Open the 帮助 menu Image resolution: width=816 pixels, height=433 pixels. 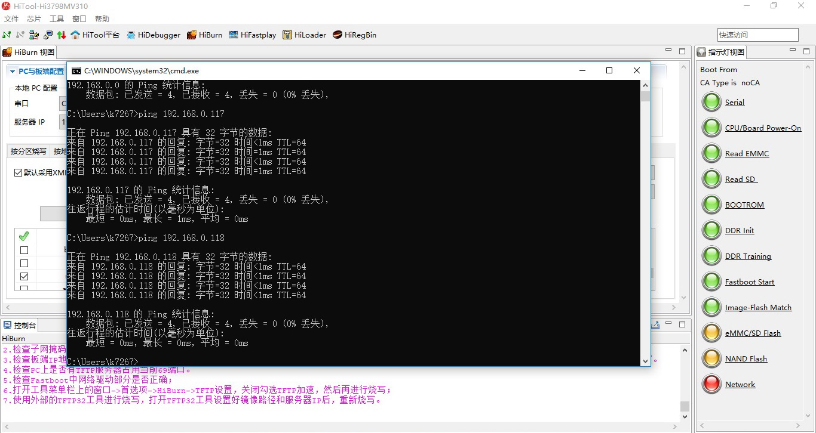tap(102, 19)
